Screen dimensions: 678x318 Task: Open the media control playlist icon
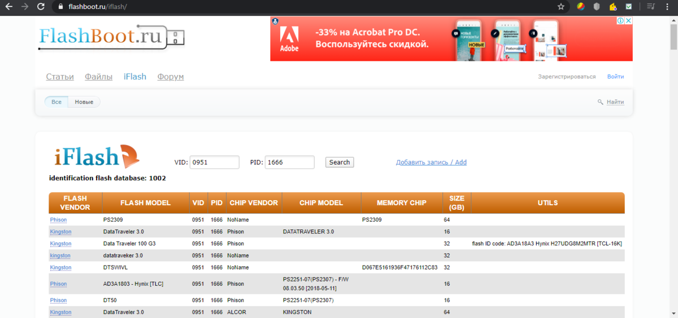[x=651, y=7]
